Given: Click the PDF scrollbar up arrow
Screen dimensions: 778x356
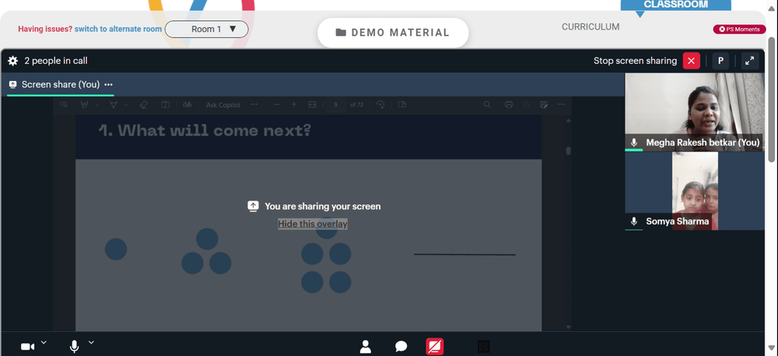Looking at the screenshot, I should (569, 120).
